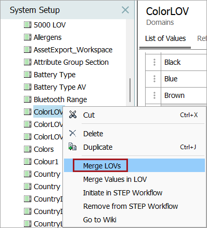The image size is (207, 228).
Task: Click the Allergens list icon
Action: (28, 37)
